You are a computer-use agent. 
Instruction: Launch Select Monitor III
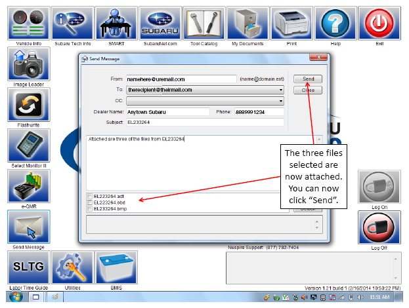coord(29,145)
